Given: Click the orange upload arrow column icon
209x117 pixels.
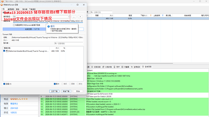Looking at the screenshot, I should click(151, 15).
